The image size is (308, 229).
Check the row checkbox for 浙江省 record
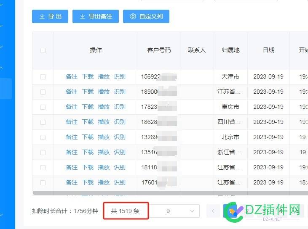43,153
